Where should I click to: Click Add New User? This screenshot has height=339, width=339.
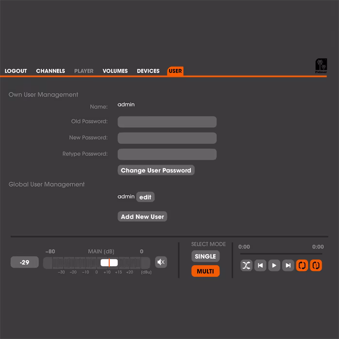(142, 217)
